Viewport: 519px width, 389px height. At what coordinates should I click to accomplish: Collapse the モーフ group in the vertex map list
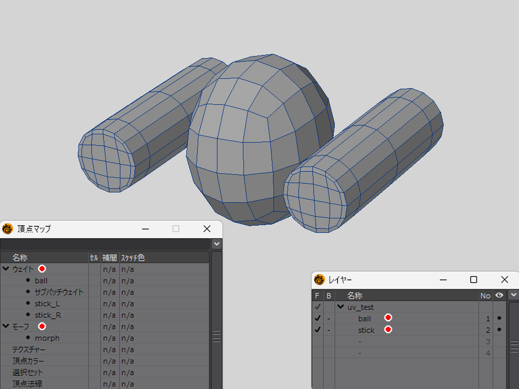click(6, 326)
